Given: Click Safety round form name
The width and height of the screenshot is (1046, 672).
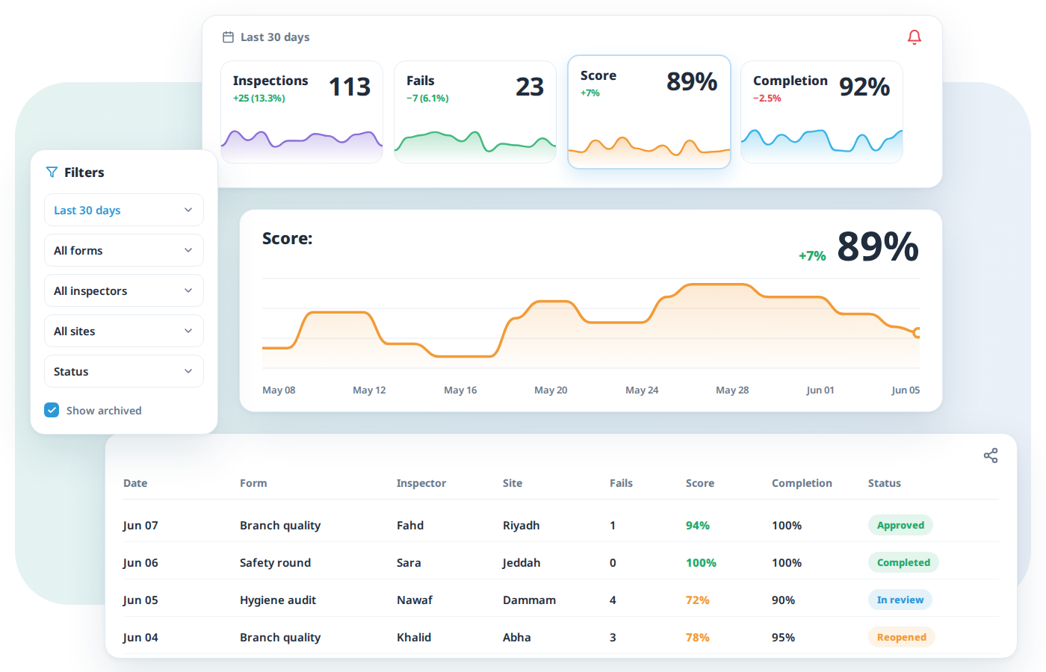Looking at the screenshot, I should pyautogui.click(x=275, y=563).
